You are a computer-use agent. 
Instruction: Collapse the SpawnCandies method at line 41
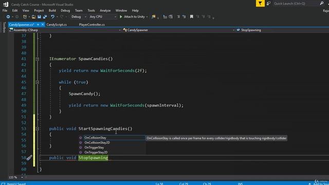point(37,59)
